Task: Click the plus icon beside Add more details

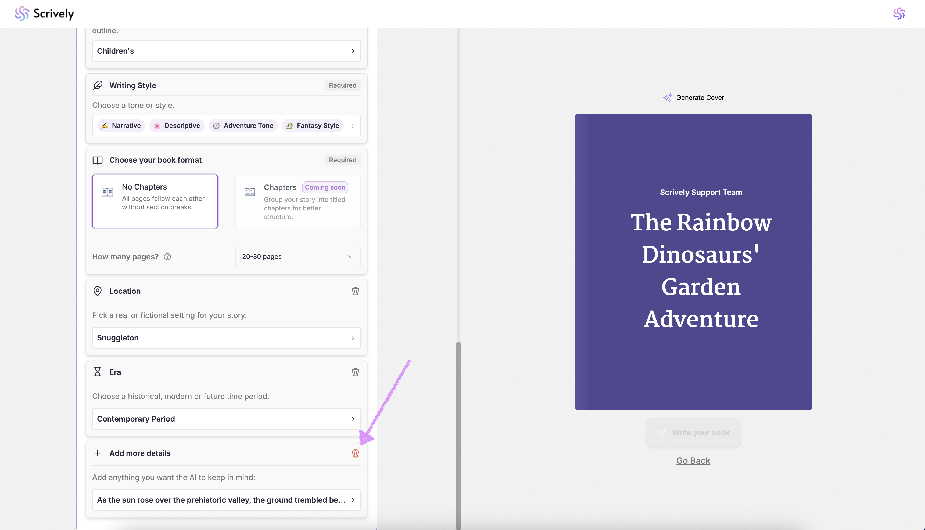Action: [97, 453]
